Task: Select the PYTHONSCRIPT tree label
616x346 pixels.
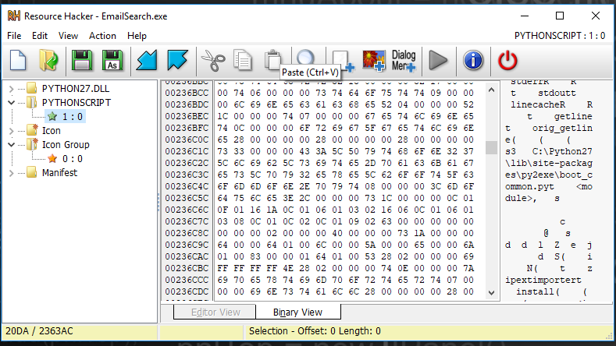Action: click(77, 103)
